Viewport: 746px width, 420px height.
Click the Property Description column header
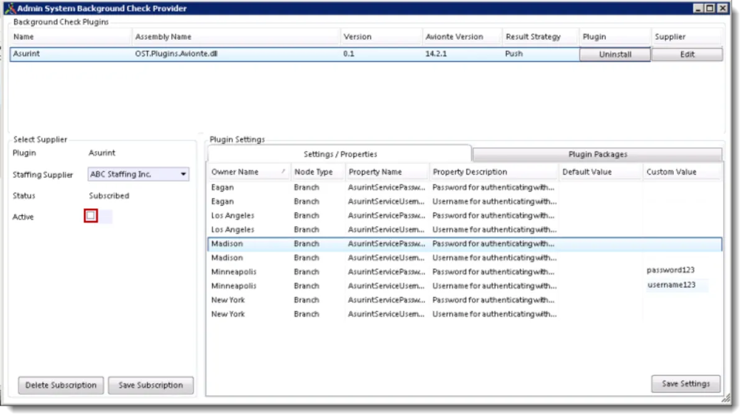point(494,172)
